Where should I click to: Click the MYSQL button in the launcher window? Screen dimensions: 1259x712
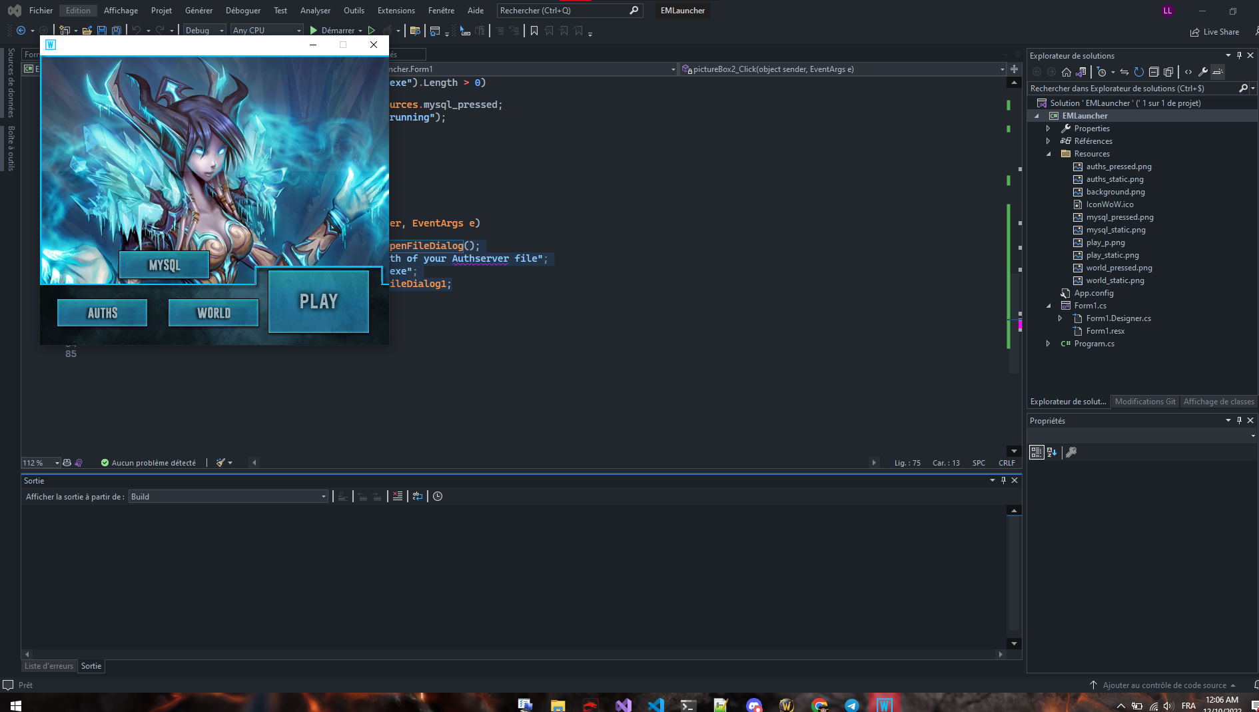click(164, 265)
